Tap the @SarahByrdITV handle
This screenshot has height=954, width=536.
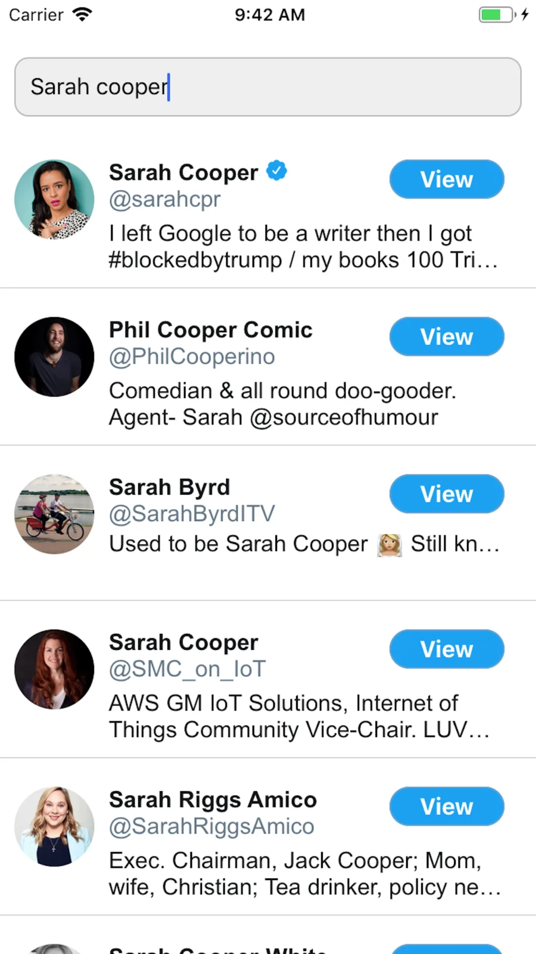coord(192,513)
